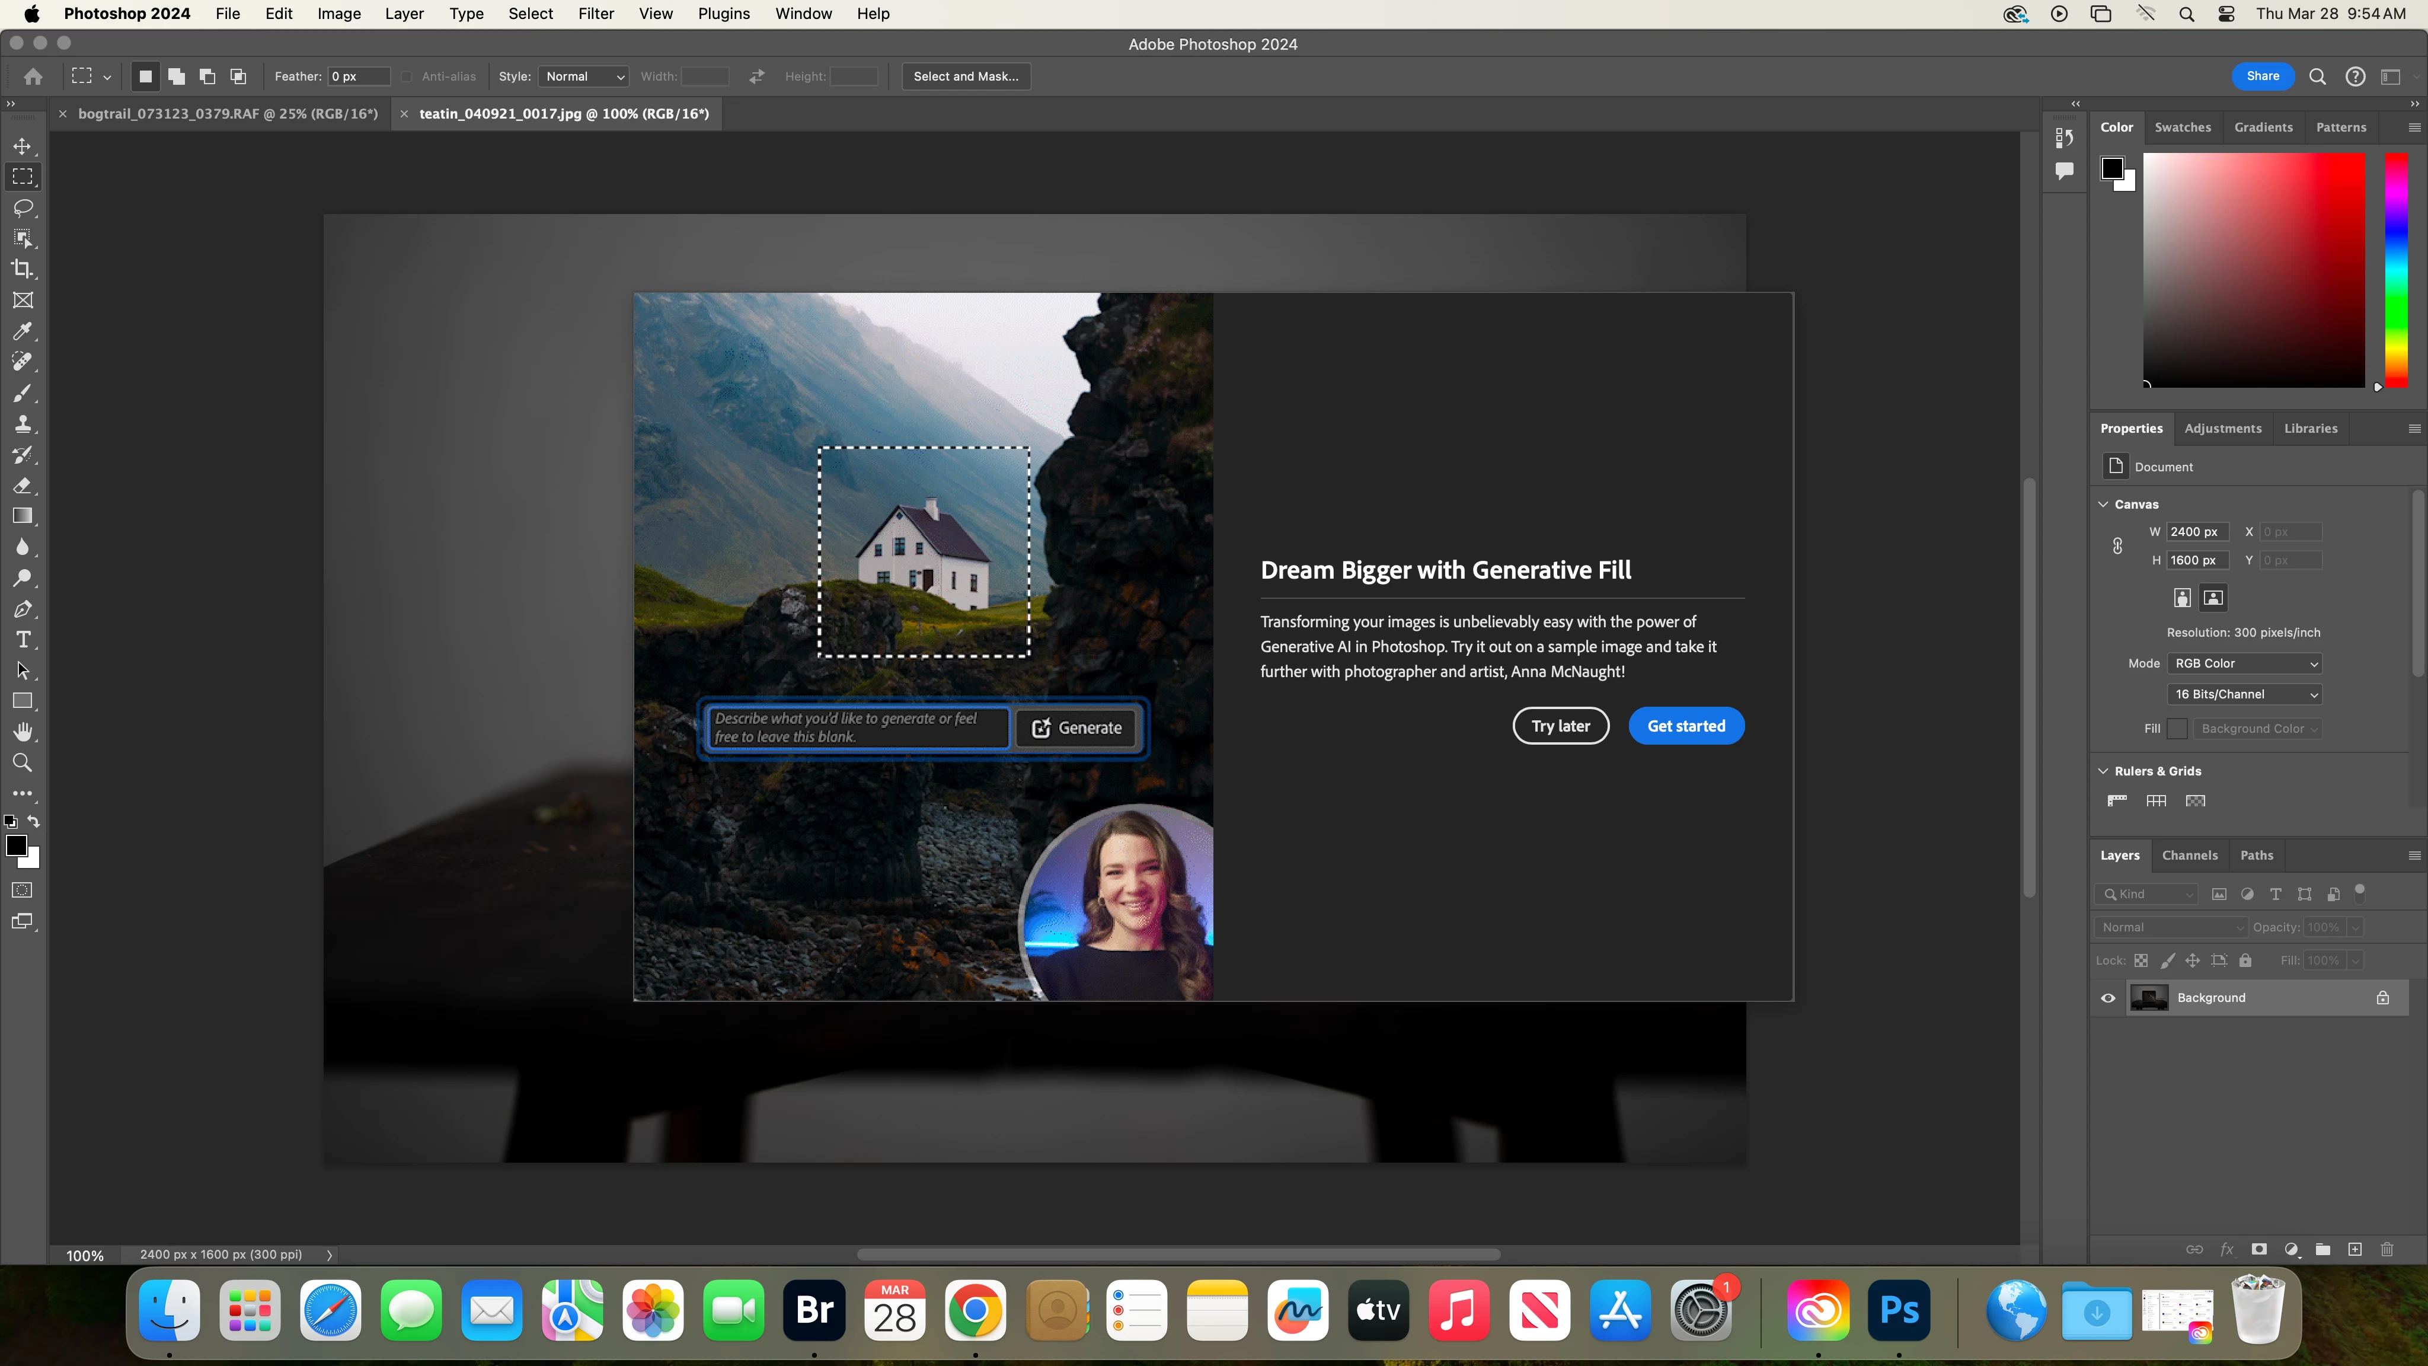Select the Lasso tool
2428x1366 pixels.
23,208
